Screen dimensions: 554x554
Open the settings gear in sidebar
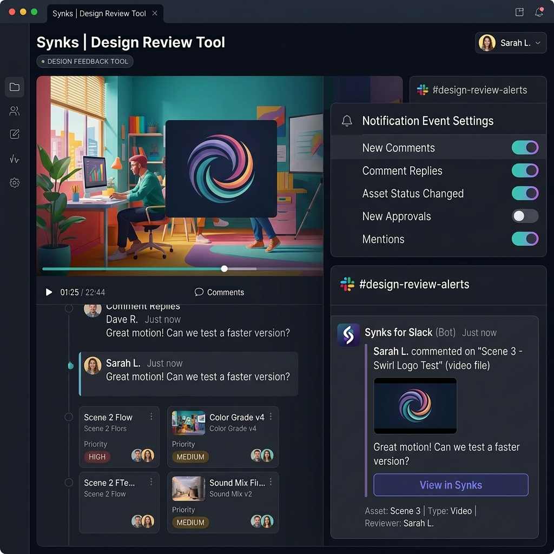(15, 183)
